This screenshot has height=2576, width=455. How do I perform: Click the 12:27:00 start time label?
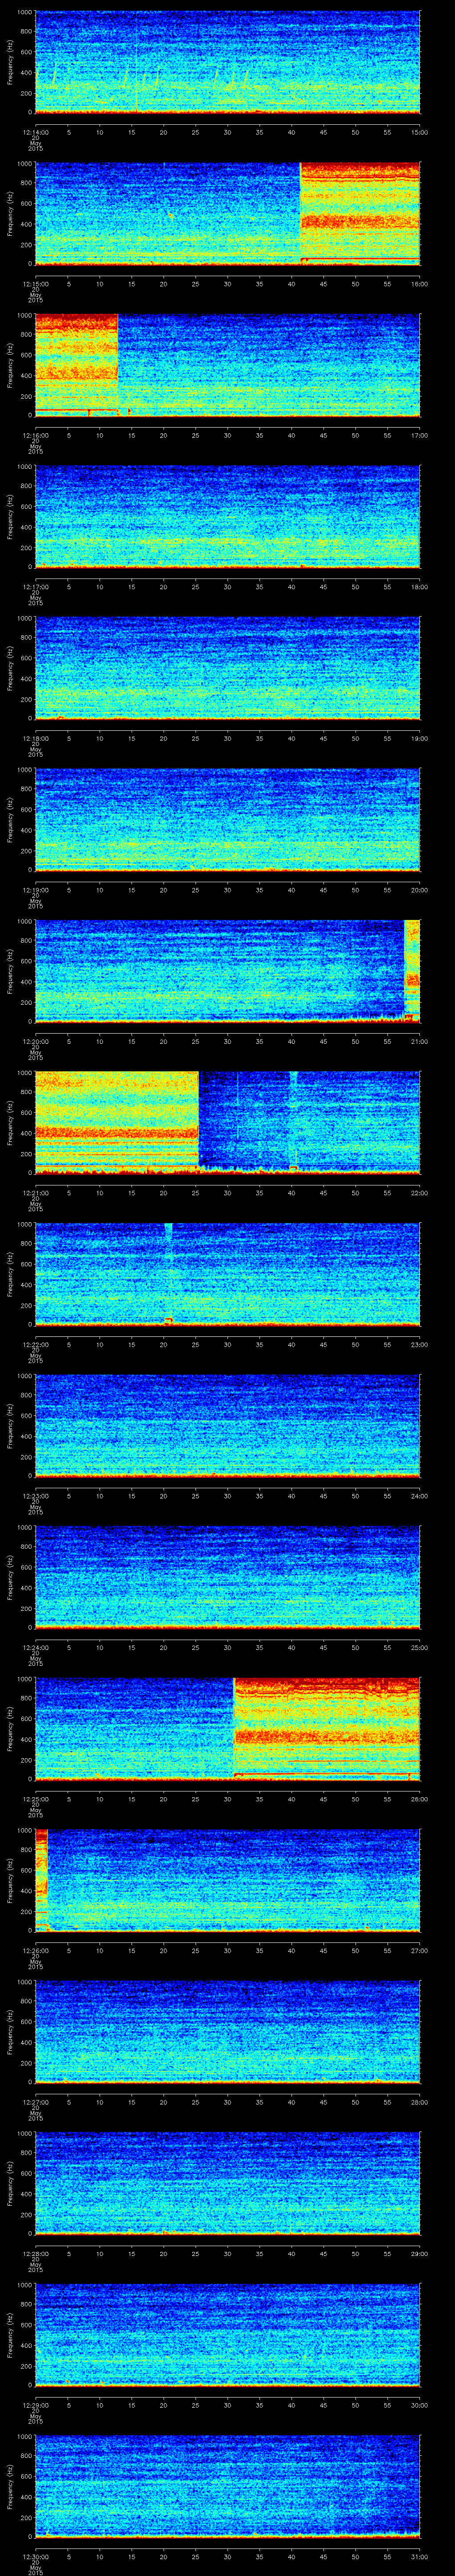(35, 2102)
